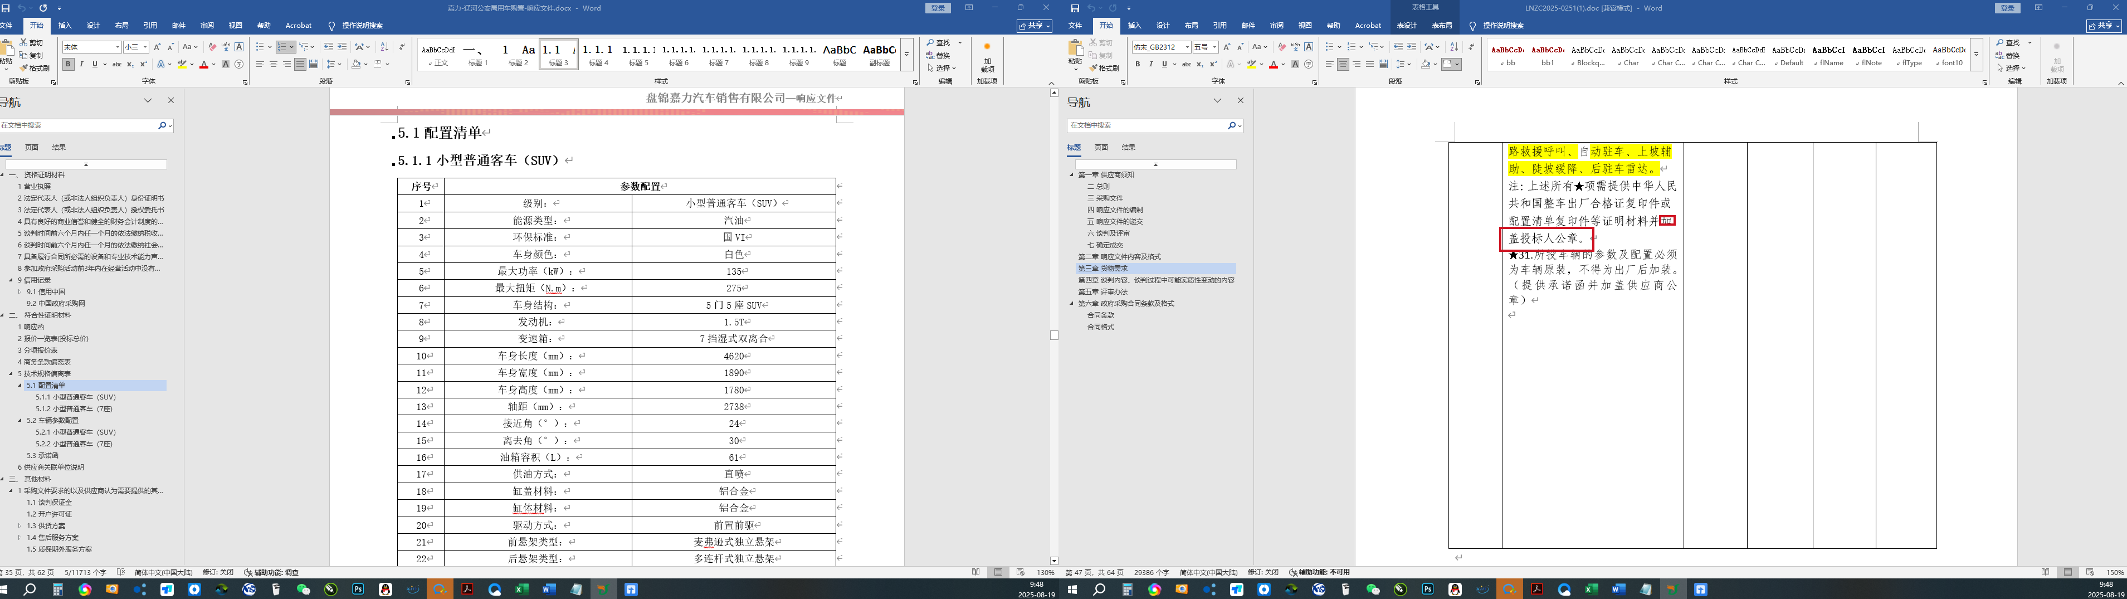Switch to 表设计 tab in LNZC2025 window

click(1407, 26)
